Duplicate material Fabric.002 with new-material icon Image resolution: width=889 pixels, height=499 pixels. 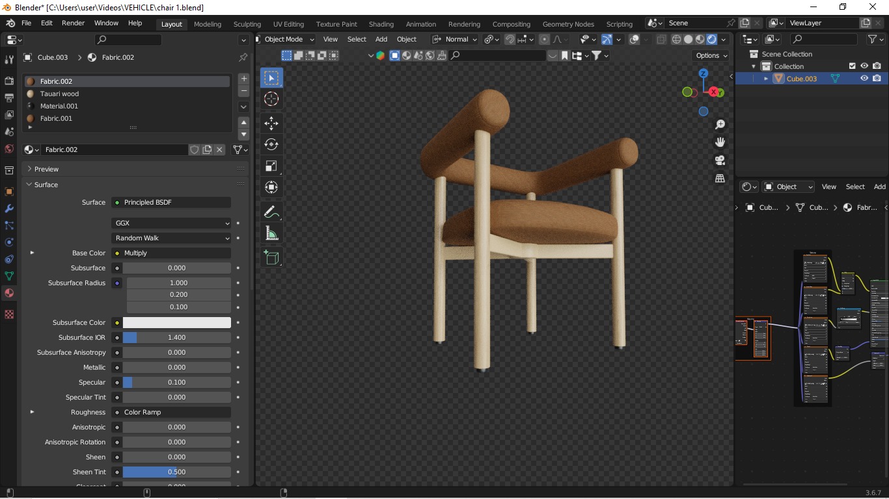(207, 149)
